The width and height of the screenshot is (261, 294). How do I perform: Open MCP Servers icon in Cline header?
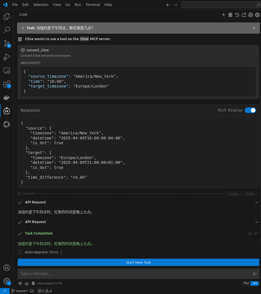point(230,15)
